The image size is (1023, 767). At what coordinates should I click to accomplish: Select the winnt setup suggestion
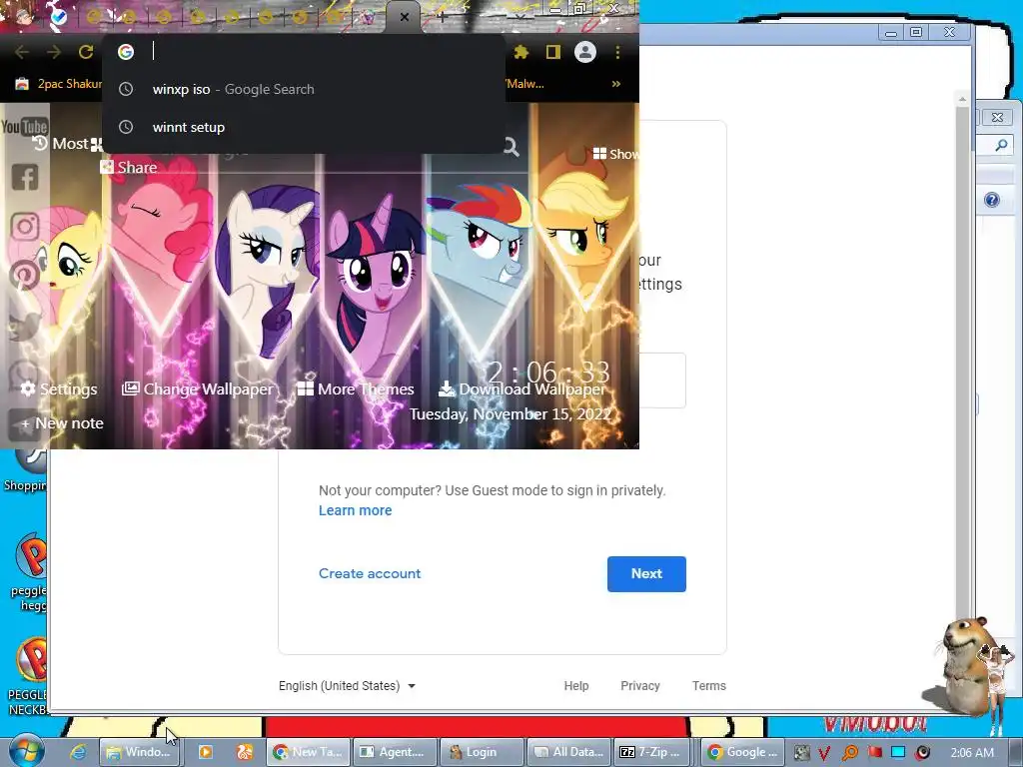304,127
